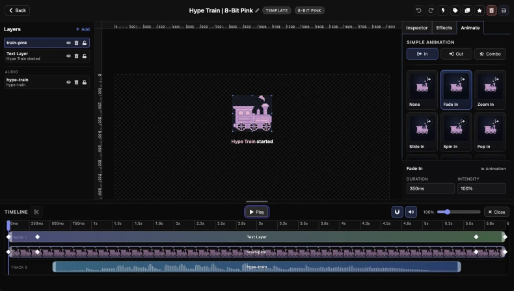Viewport: 514px width, 291px height.
Task: Click the undo icon in top toolbar
Action: tap(418, 10)
